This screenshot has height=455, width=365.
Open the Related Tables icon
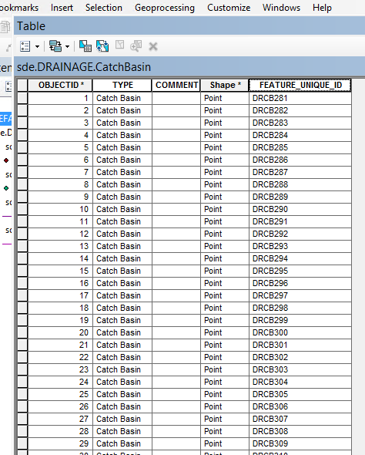coord(55,46)
